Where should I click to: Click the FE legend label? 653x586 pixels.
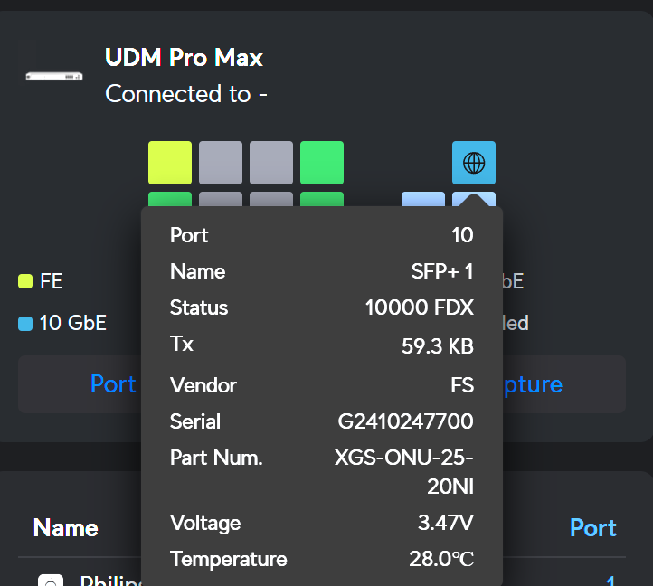coord(52,281)
